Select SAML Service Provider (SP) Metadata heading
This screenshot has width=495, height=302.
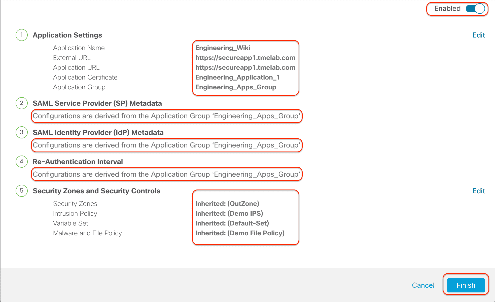[97, 103]
